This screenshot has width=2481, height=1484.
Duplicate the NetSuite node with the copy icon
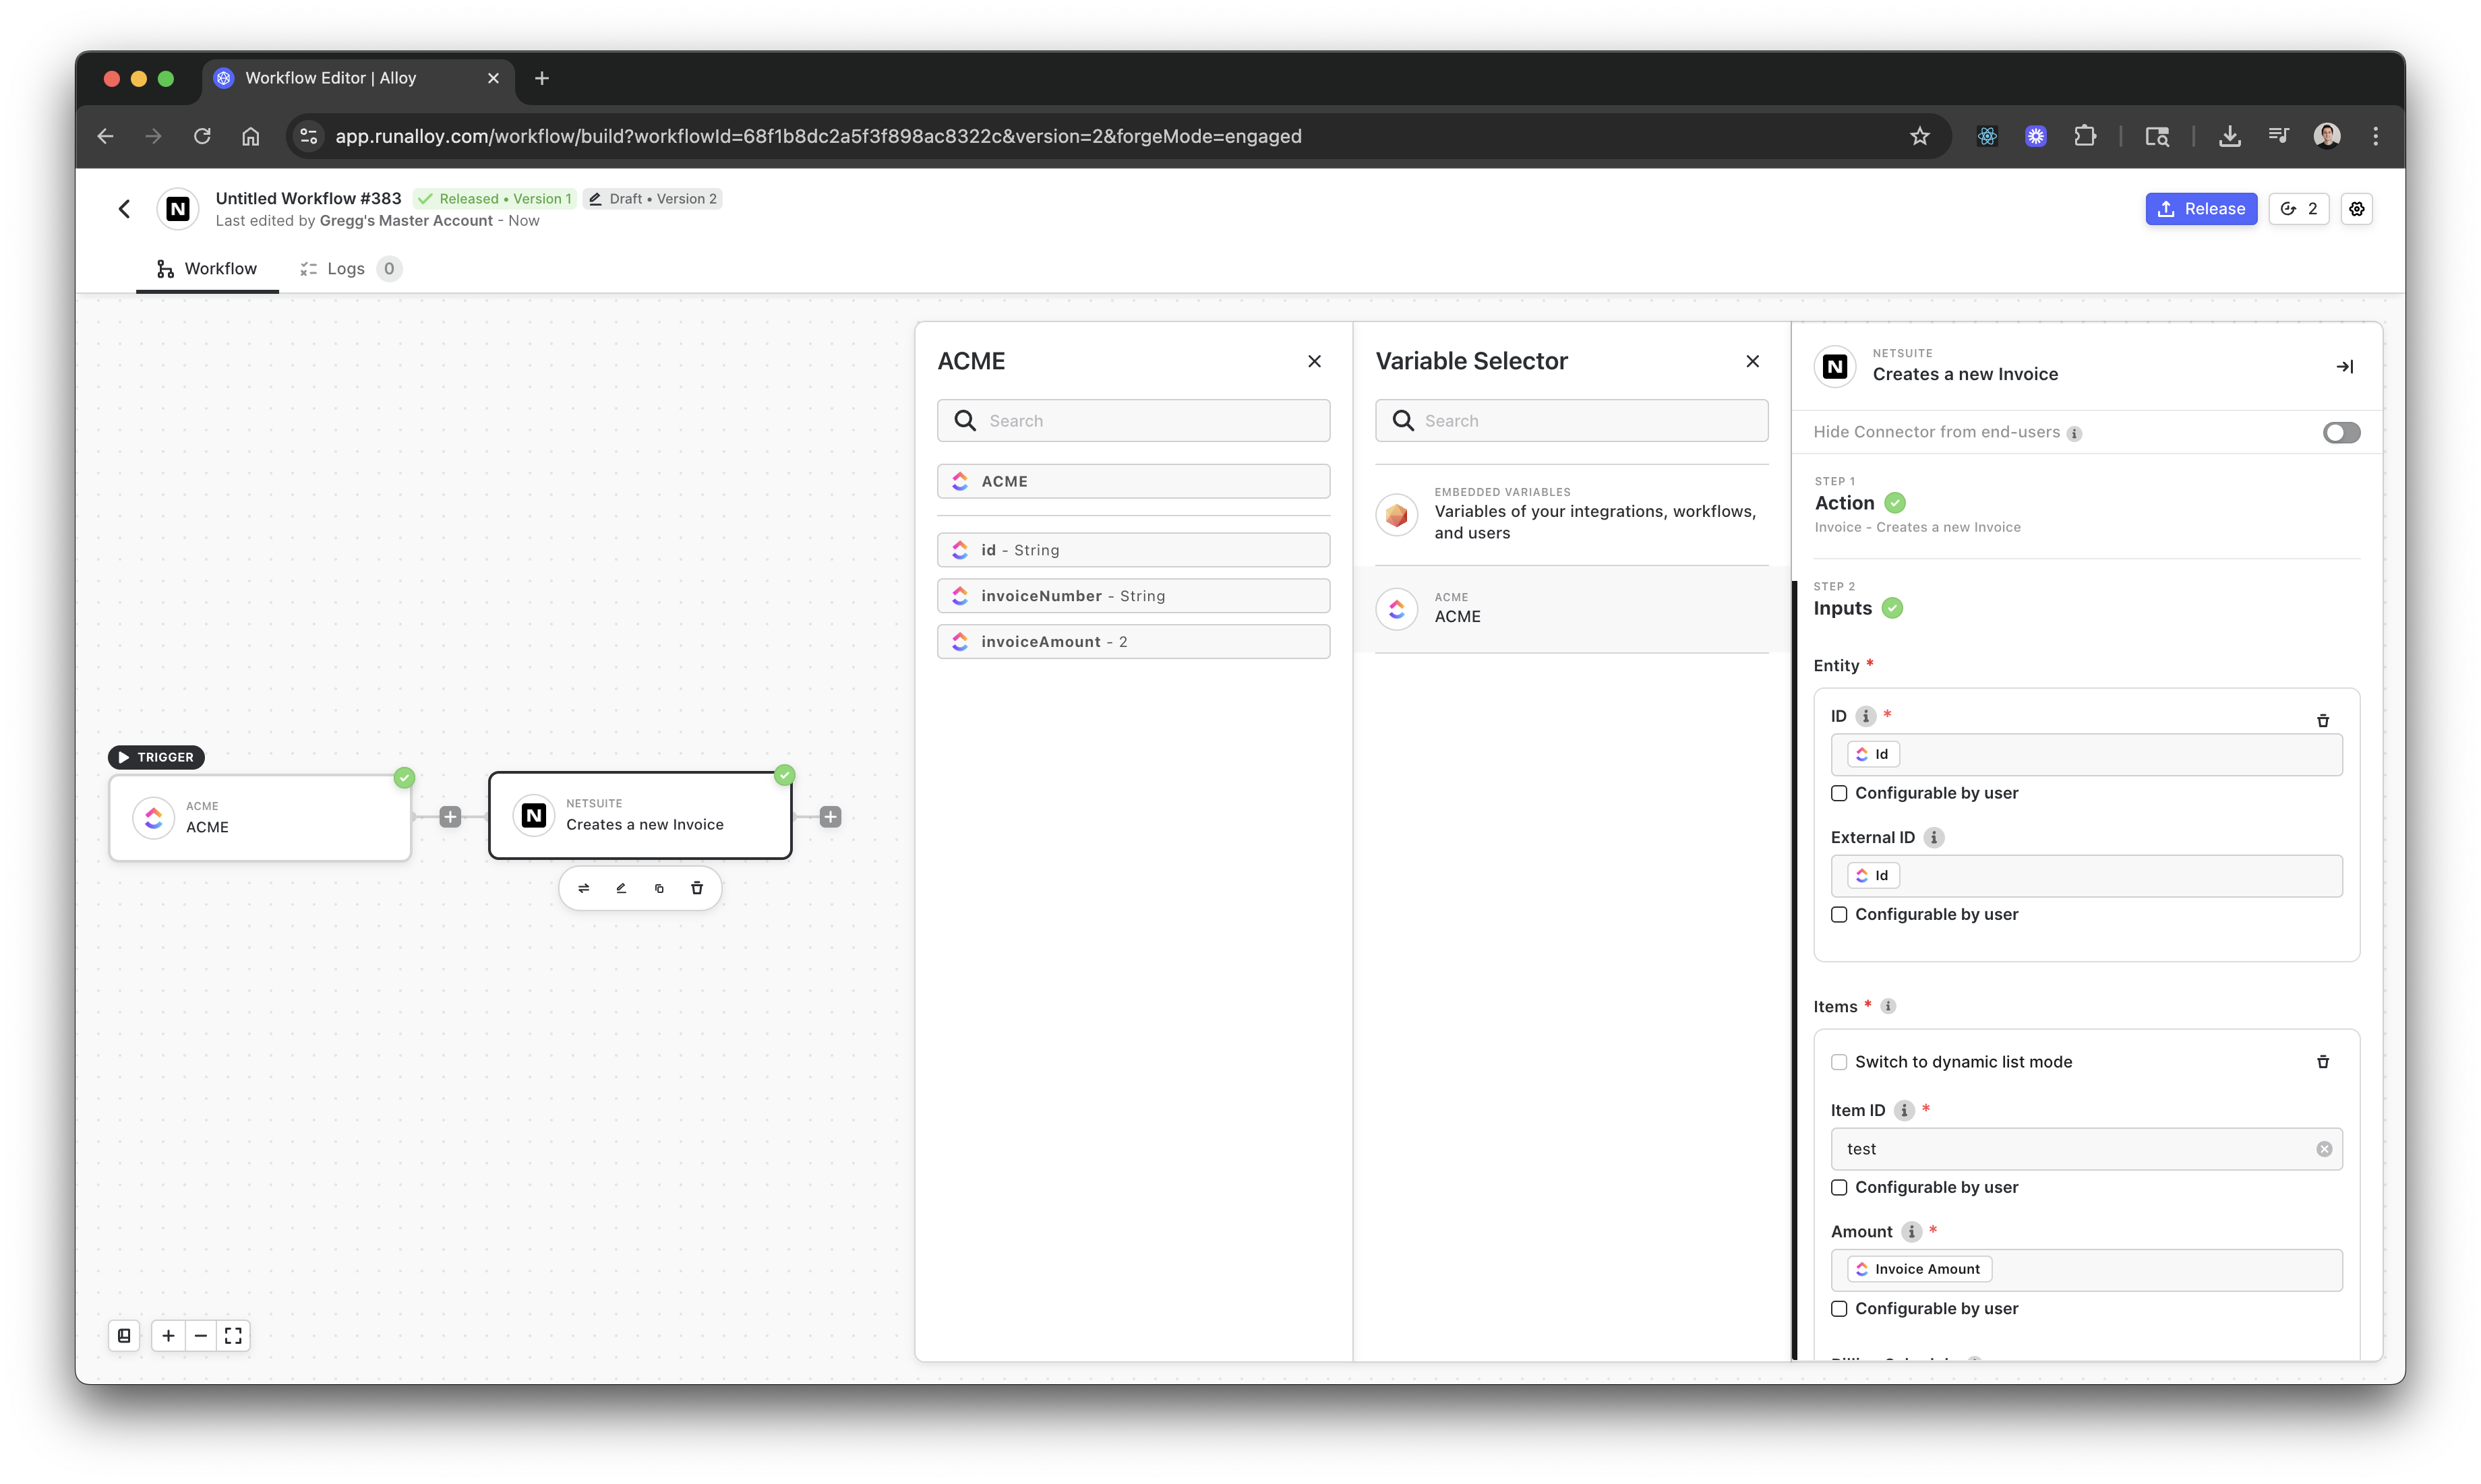[659, 888]
